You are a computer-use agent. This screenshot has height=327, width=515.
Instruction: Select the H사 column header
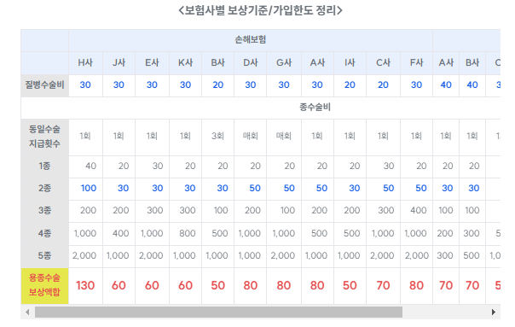(x=85, y=62)
